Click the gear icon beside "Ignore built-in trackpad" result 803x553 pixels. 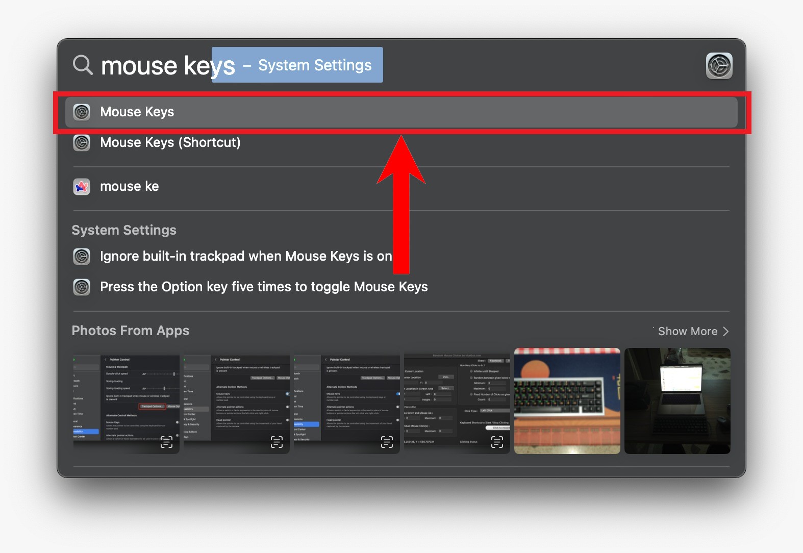pyautogui.click(x=82, y=257)
